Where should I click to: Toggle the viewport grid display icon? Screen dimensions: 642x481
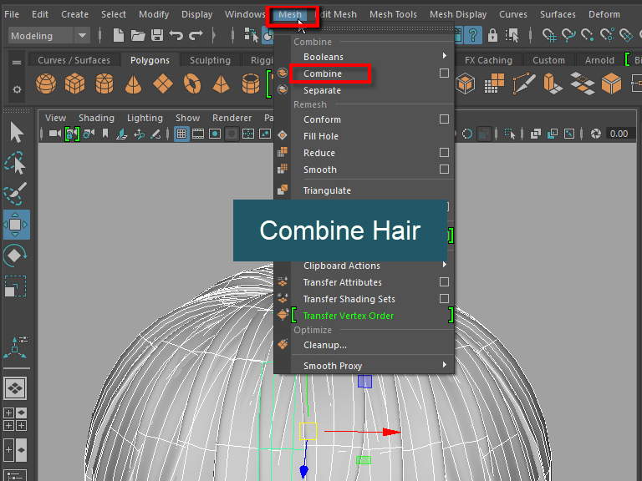point(181,134)
